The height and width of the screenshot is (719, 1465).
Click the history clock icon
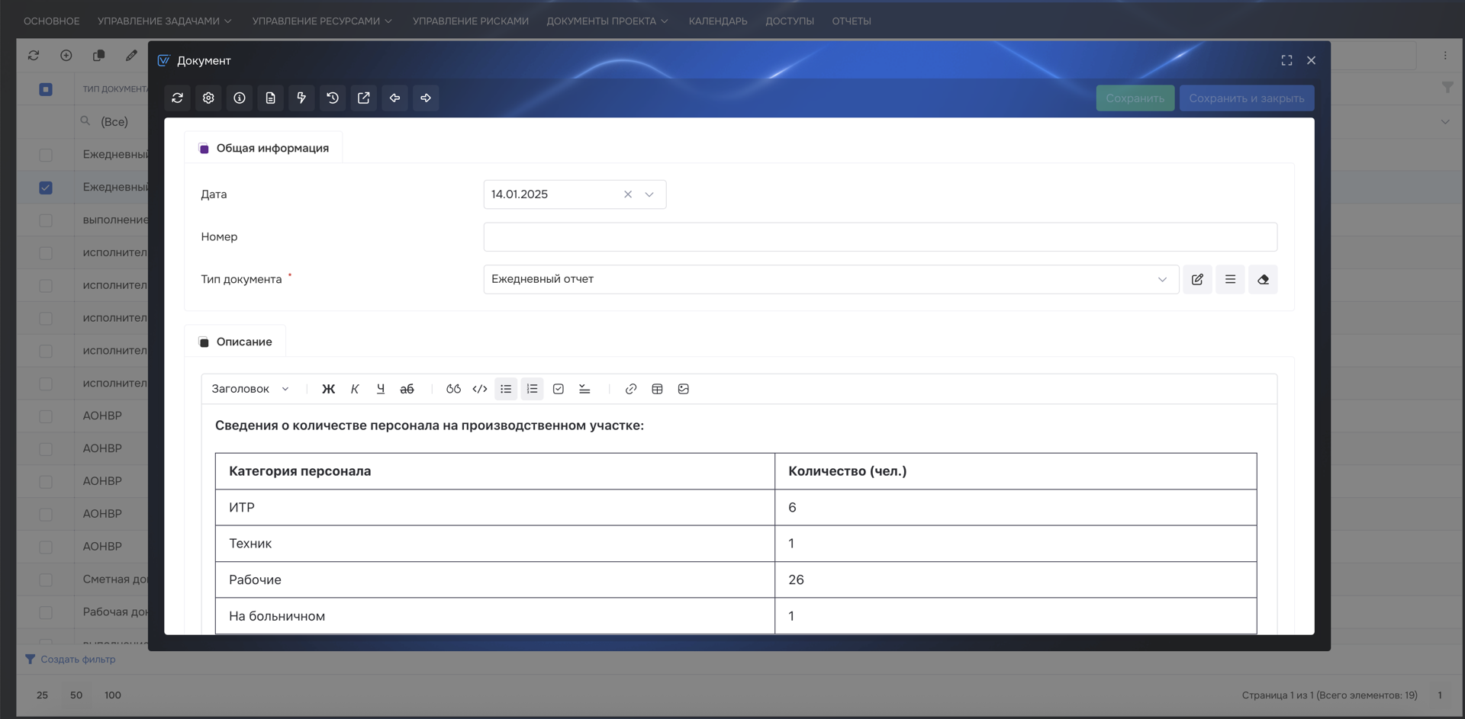(x=333, y=98)
